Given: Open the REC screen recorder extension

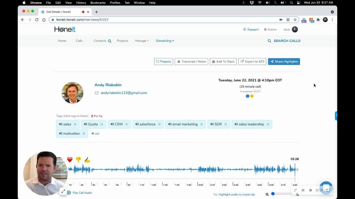Looking at the screenshot, I should click(304, 20).
